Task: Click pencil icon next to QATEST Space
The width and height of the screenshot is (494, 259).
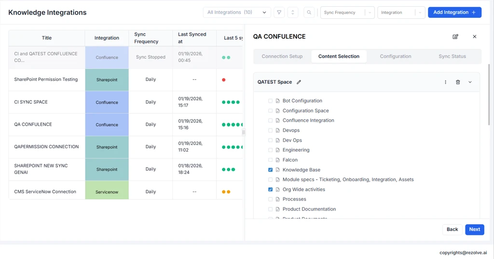Action: (x=299, y=82)
